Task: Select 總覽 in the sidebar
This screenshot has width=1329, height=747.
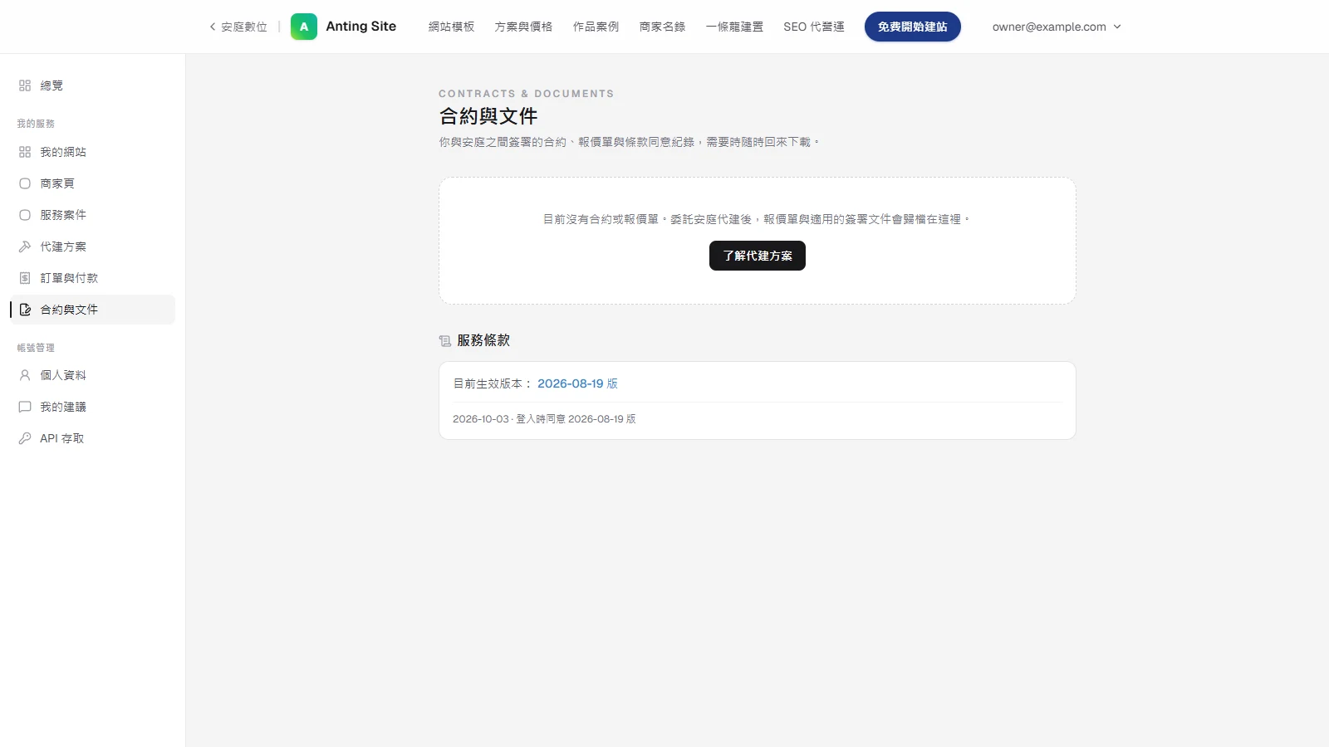Action: pyautogui.click(x=93, y=85)
